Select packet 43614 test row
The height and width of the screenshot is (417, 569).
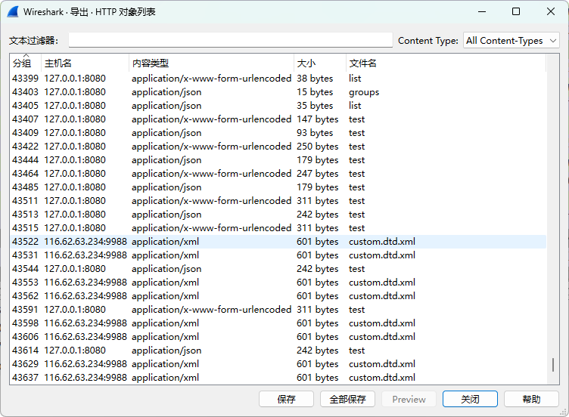(x=278, y=351)
